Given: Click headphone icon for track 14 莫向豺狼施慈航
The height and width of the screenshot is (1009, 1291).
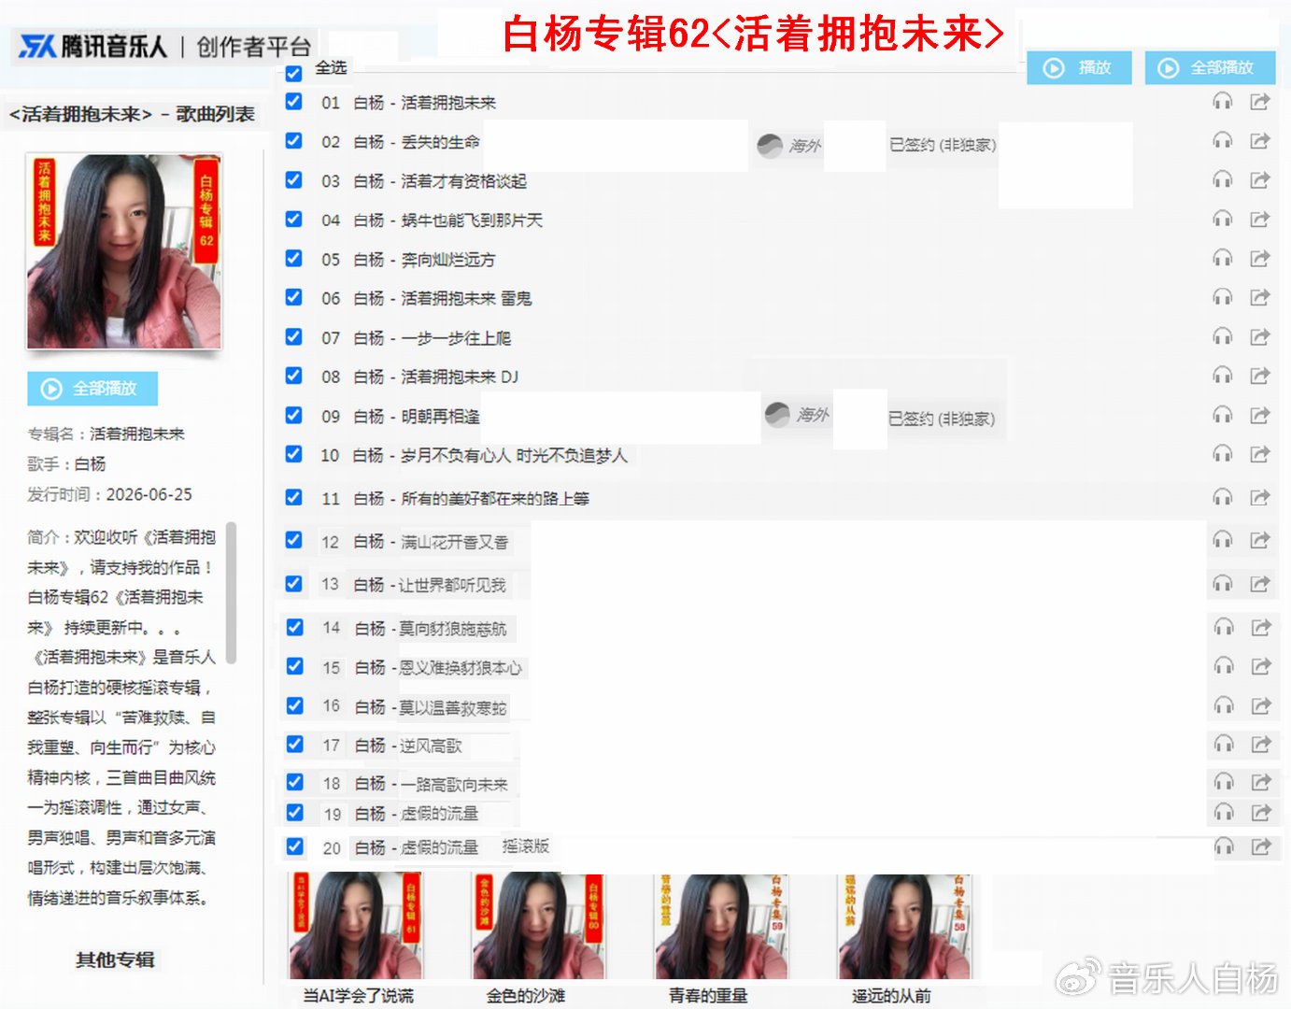Looking at the screenshot, I should coord(1224,628).
